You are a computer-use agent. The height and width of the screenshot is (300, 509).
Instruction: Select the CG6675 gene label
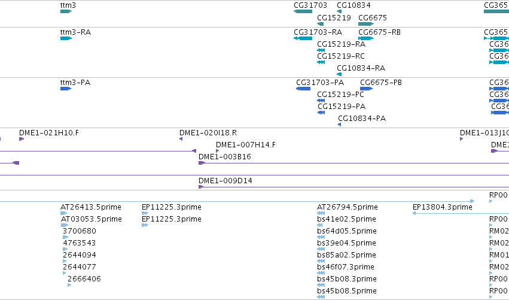373,17
